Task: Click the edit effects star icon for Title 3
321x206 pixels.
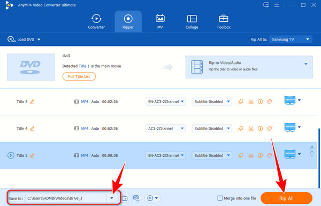Action: (241, 101)
